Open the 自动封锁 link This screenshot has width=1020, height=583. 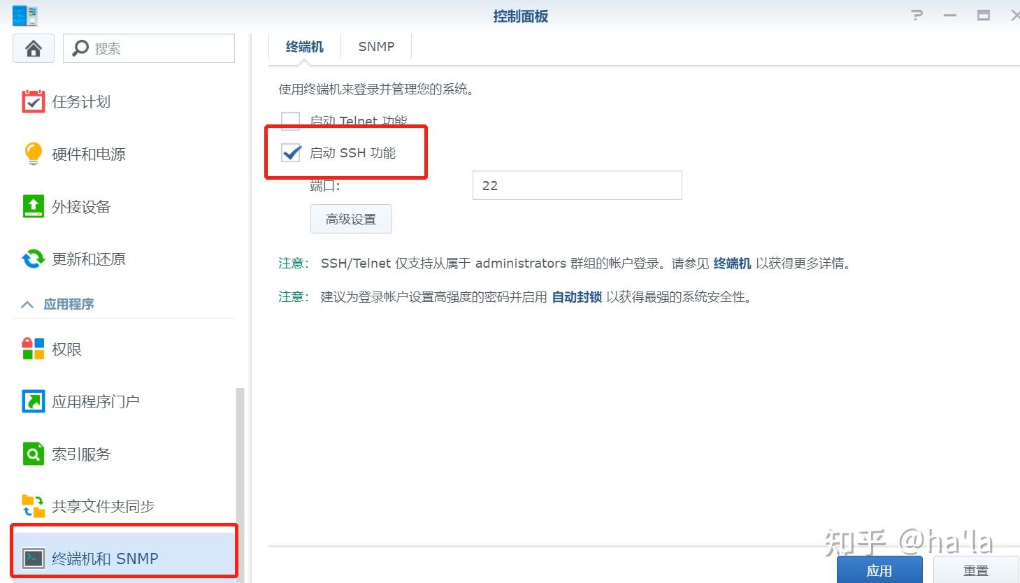(x=575, y=296)
